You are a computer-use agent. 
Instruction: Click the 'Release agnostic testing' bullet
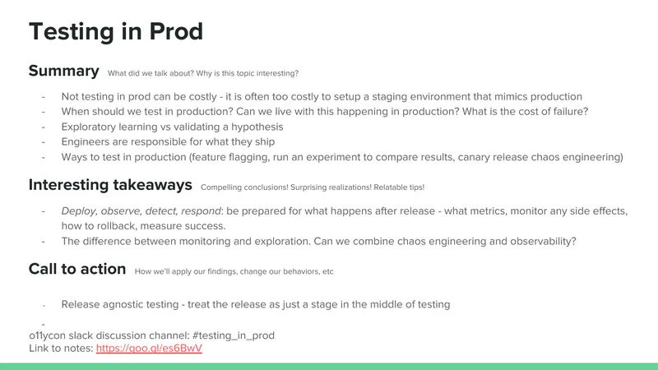[x=256, y=304]
